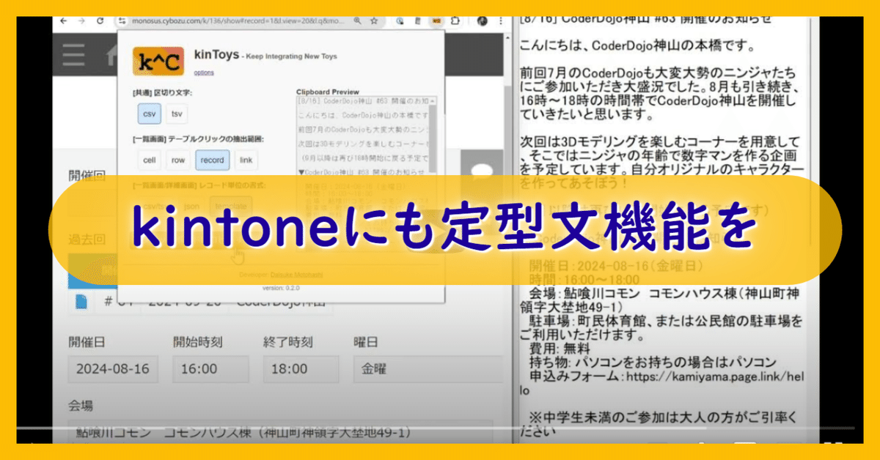Viewport: 880px width, 460px height.
Task: Open the kintone hamburger menu
Action: (x=73, y=55)
